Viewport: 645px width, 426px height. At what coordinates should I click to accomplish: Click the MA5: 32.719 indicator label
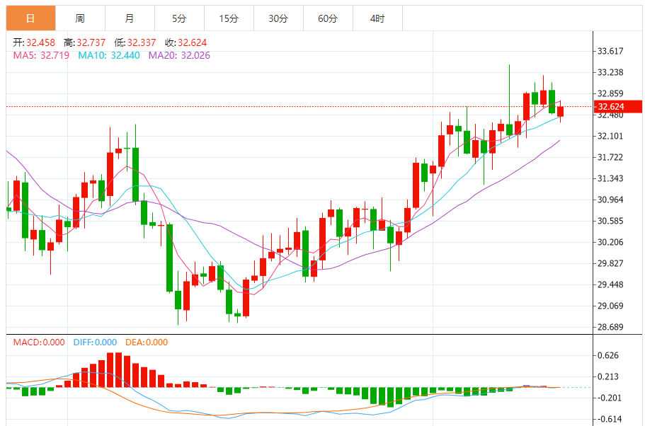[41, 55]
